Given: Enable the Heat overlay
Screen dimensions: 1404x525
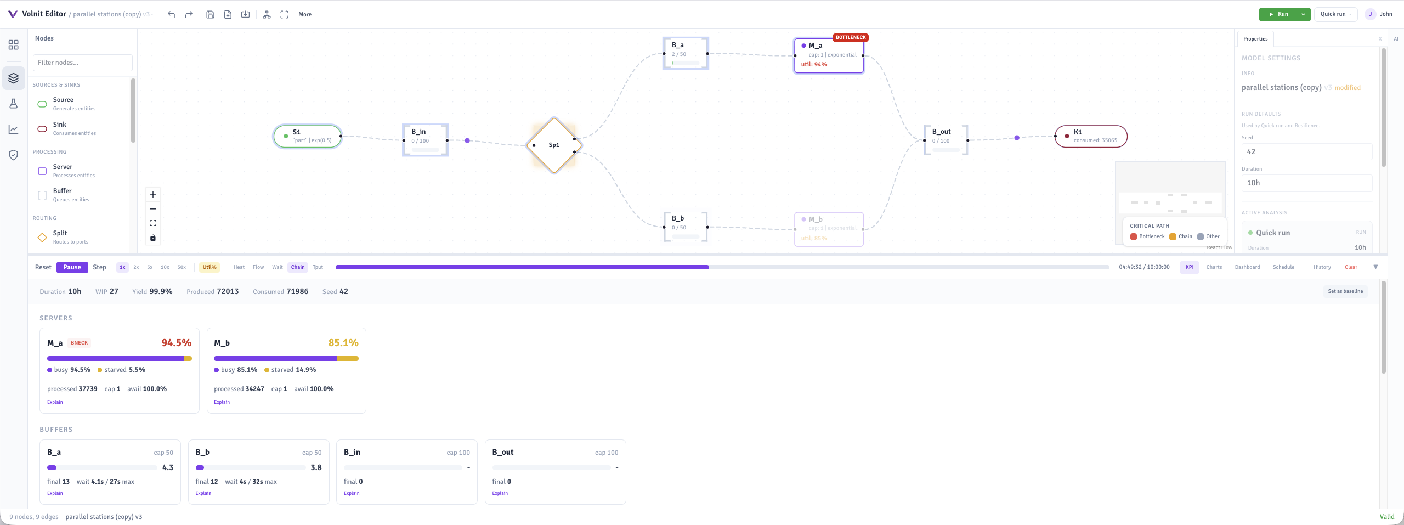Looking at the screenshot, I should 239,267.
